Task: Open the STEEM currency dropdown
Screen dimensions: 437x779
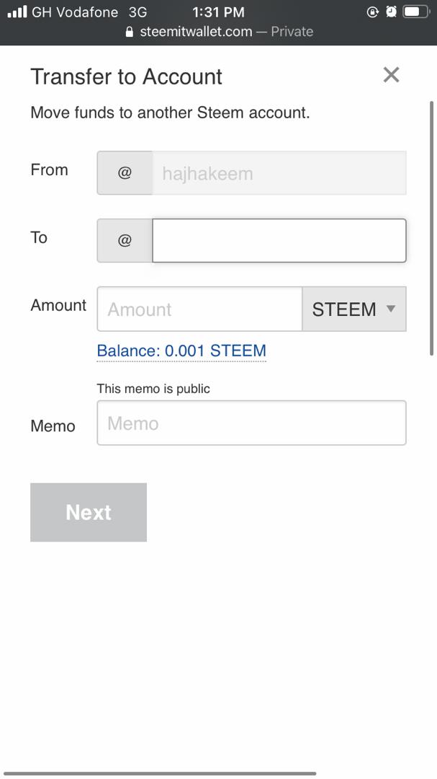Action: (x=353, y=309)
